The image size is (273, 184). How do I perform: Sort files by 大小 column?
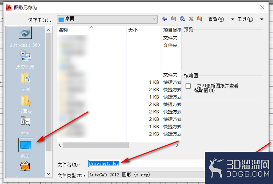(x=144, y=30)
